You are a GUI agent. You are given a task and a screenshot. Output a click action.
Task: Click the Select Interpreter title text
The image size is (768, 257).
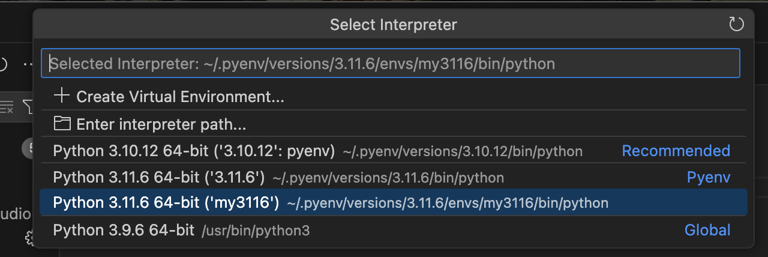(x=393, y=25)
